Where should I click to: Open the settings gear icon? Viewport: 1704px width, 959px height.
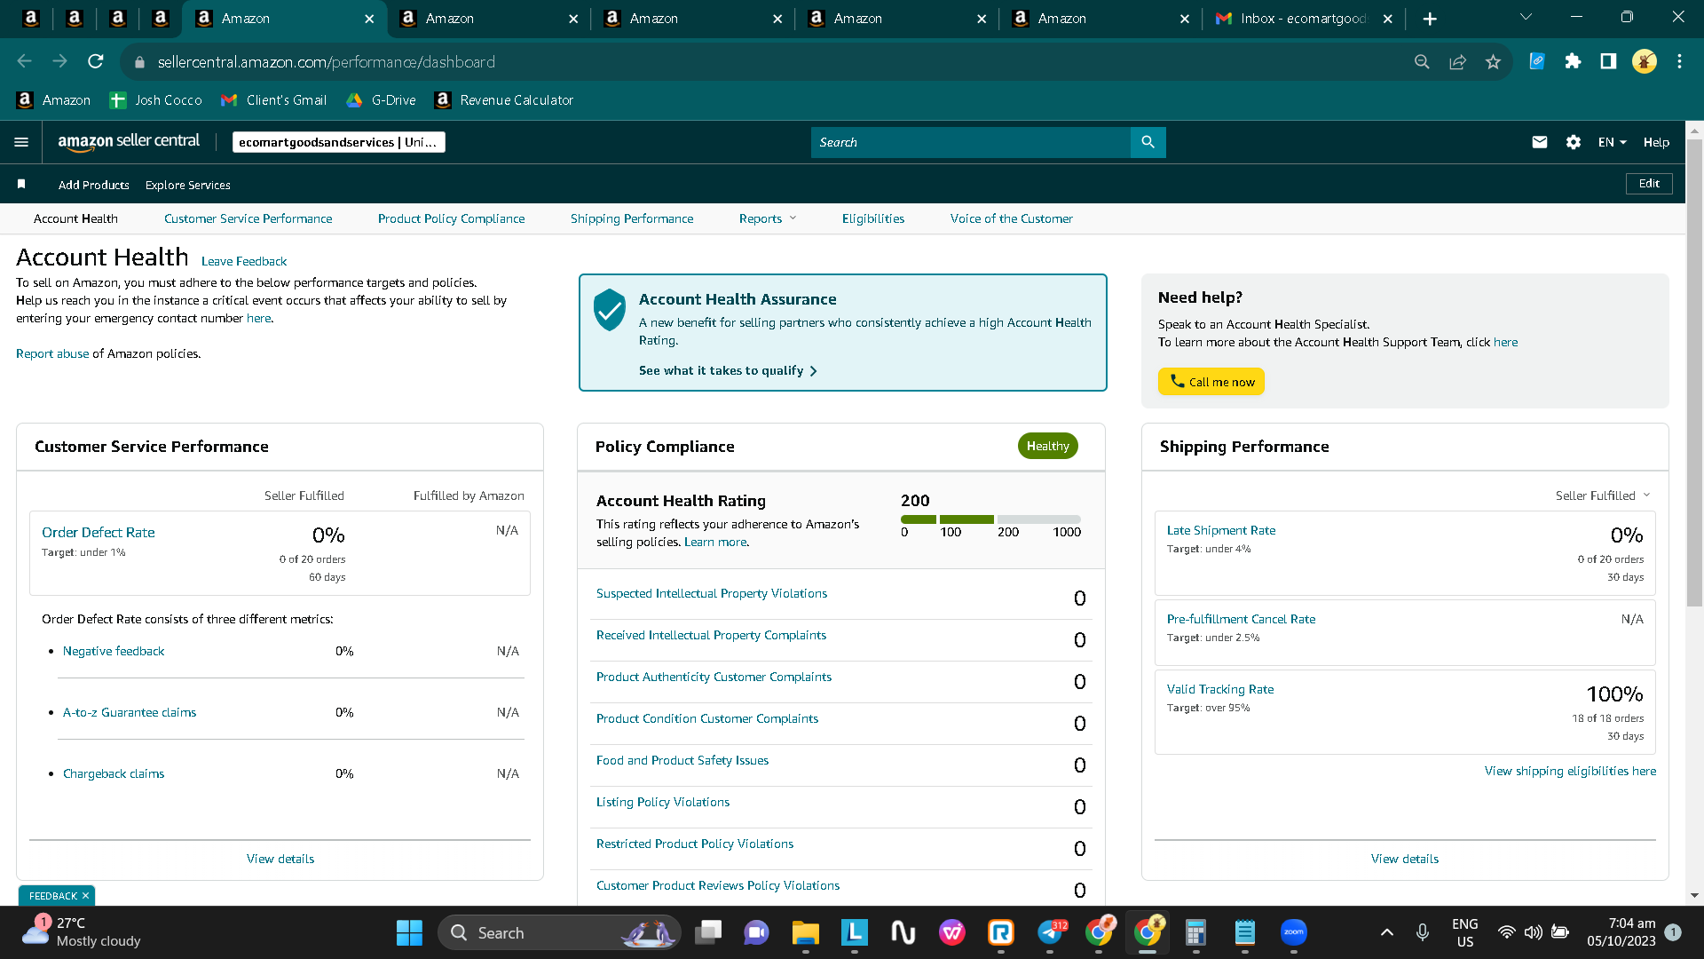coord(1574,142)
